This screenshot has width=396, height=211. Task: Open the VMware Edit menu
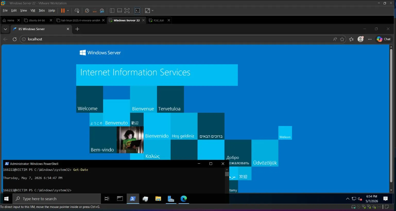point(14,11)
